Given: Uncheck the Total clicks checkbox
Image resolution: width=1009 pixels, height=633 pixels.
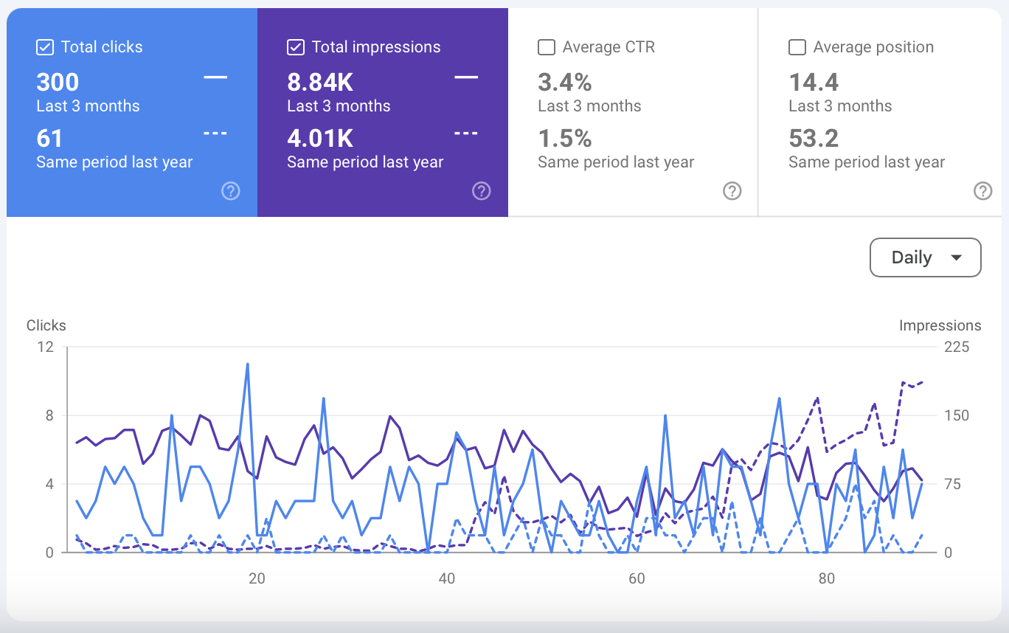Looking at the screenshot, I should pyautogui.click(x=45, y=47).
